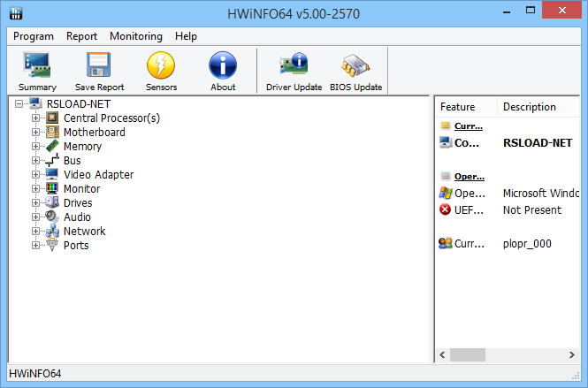This screenshot has height=388, width=588.
Task: Expand the Audio node
Action: [x=35, y=217]
